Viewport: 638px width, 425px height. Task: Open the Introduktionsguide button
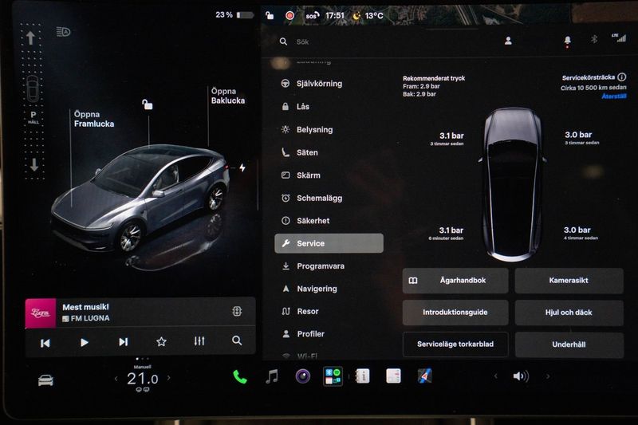[455, 313]
